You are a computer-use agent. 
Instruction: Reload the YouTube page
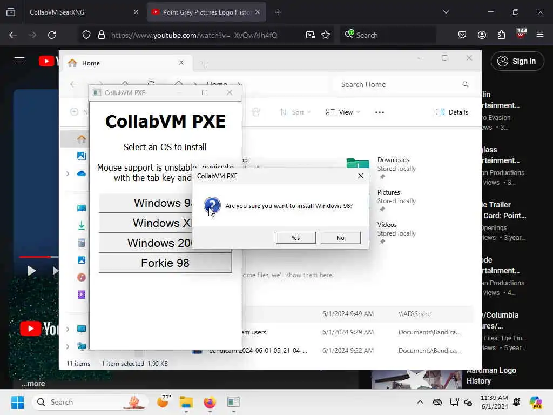click(52, 35)
